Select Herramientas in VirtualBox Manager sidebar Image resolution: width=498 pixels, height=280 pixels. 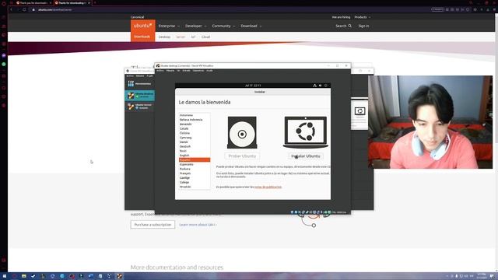click(x=140, y=83)
